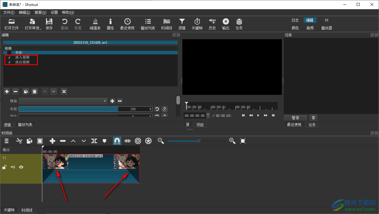Open the 设置 menu

[x=54, y=12]
